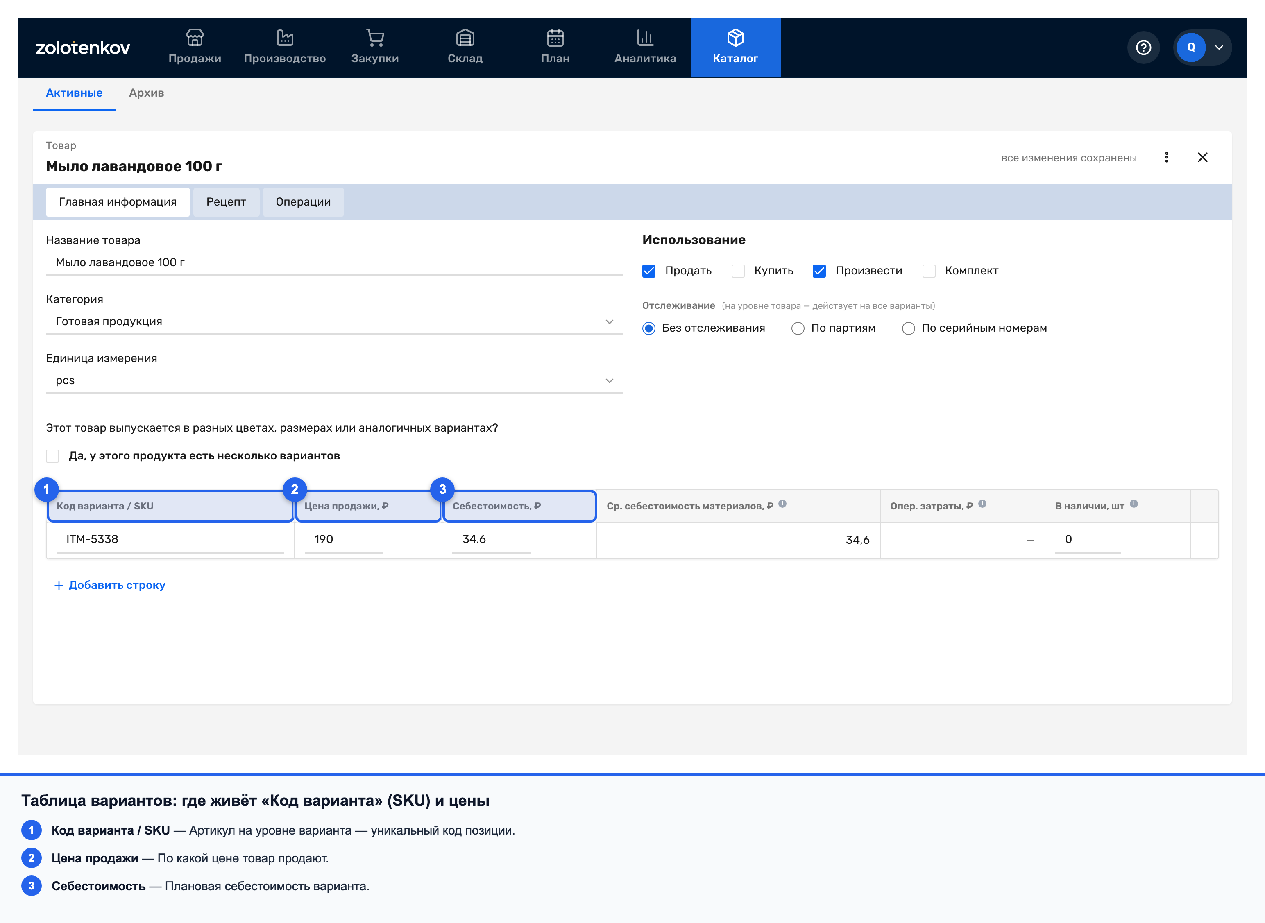
Task: Edit the sale price field 190
Action: tap(343, 539)
